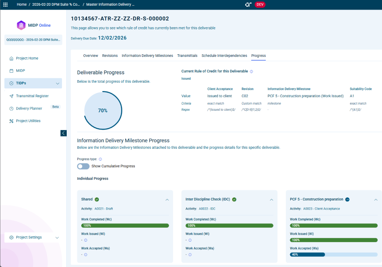Click PCF 5 Work Issued 100% bar
Viewport: 382px width, 267px height.
334,240
